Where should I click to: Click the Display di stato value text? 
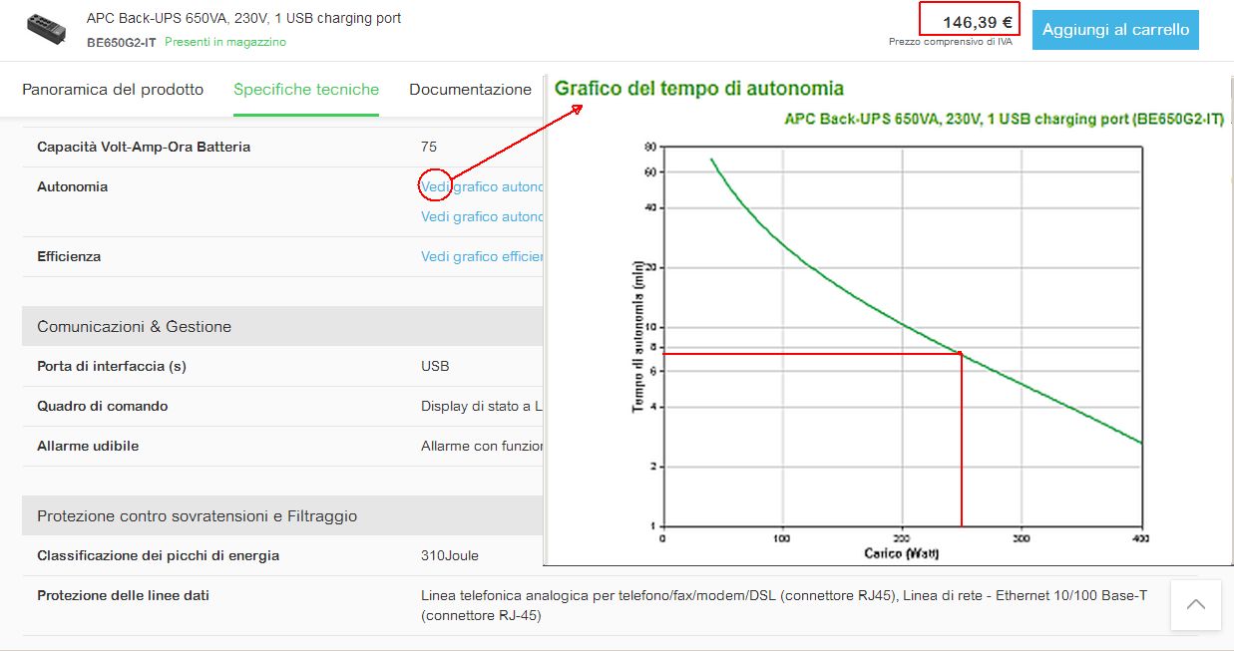(482, 406)
